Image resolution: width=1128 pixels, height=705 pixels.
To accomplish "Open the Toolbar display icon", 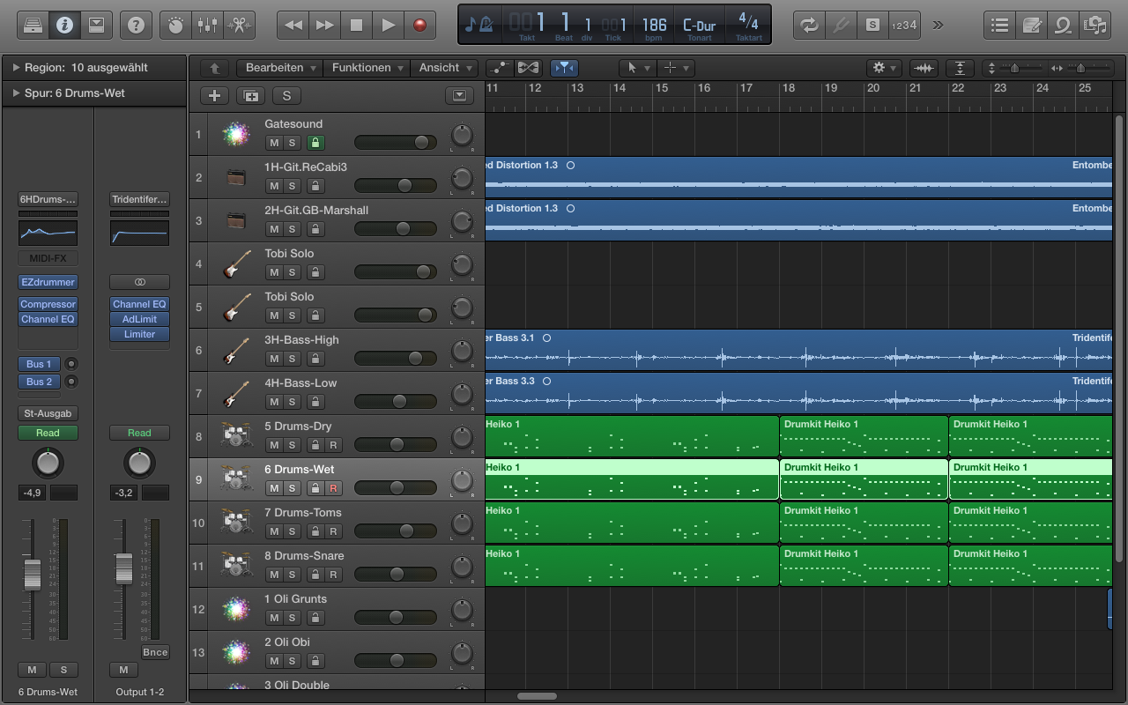I will click(x=96, y=25).
